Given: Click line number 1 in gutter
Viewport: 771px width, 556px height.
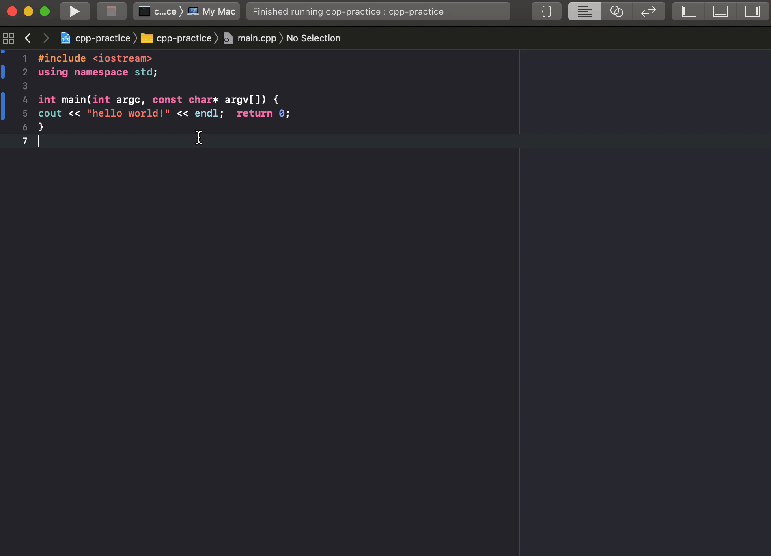Looking at the screenshot, I should [x=25, y=58].
